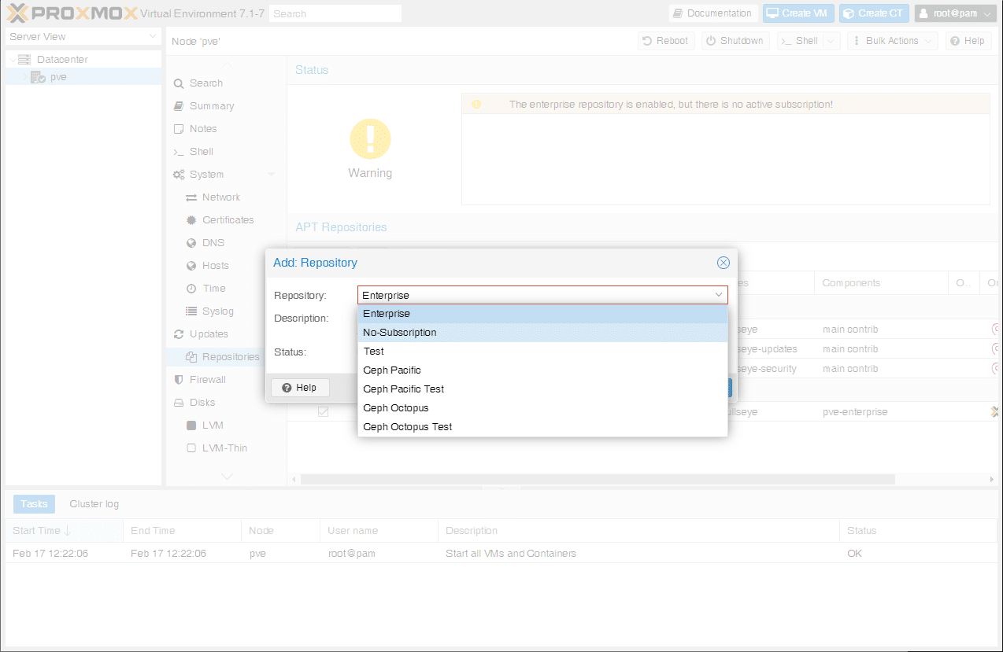1003x652 pixels.
Task: Choose Ceph Octopus Test repository
Action: point(542,427)
